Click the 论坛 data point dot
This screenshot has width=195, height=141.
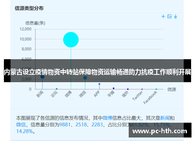pos(57,89)
